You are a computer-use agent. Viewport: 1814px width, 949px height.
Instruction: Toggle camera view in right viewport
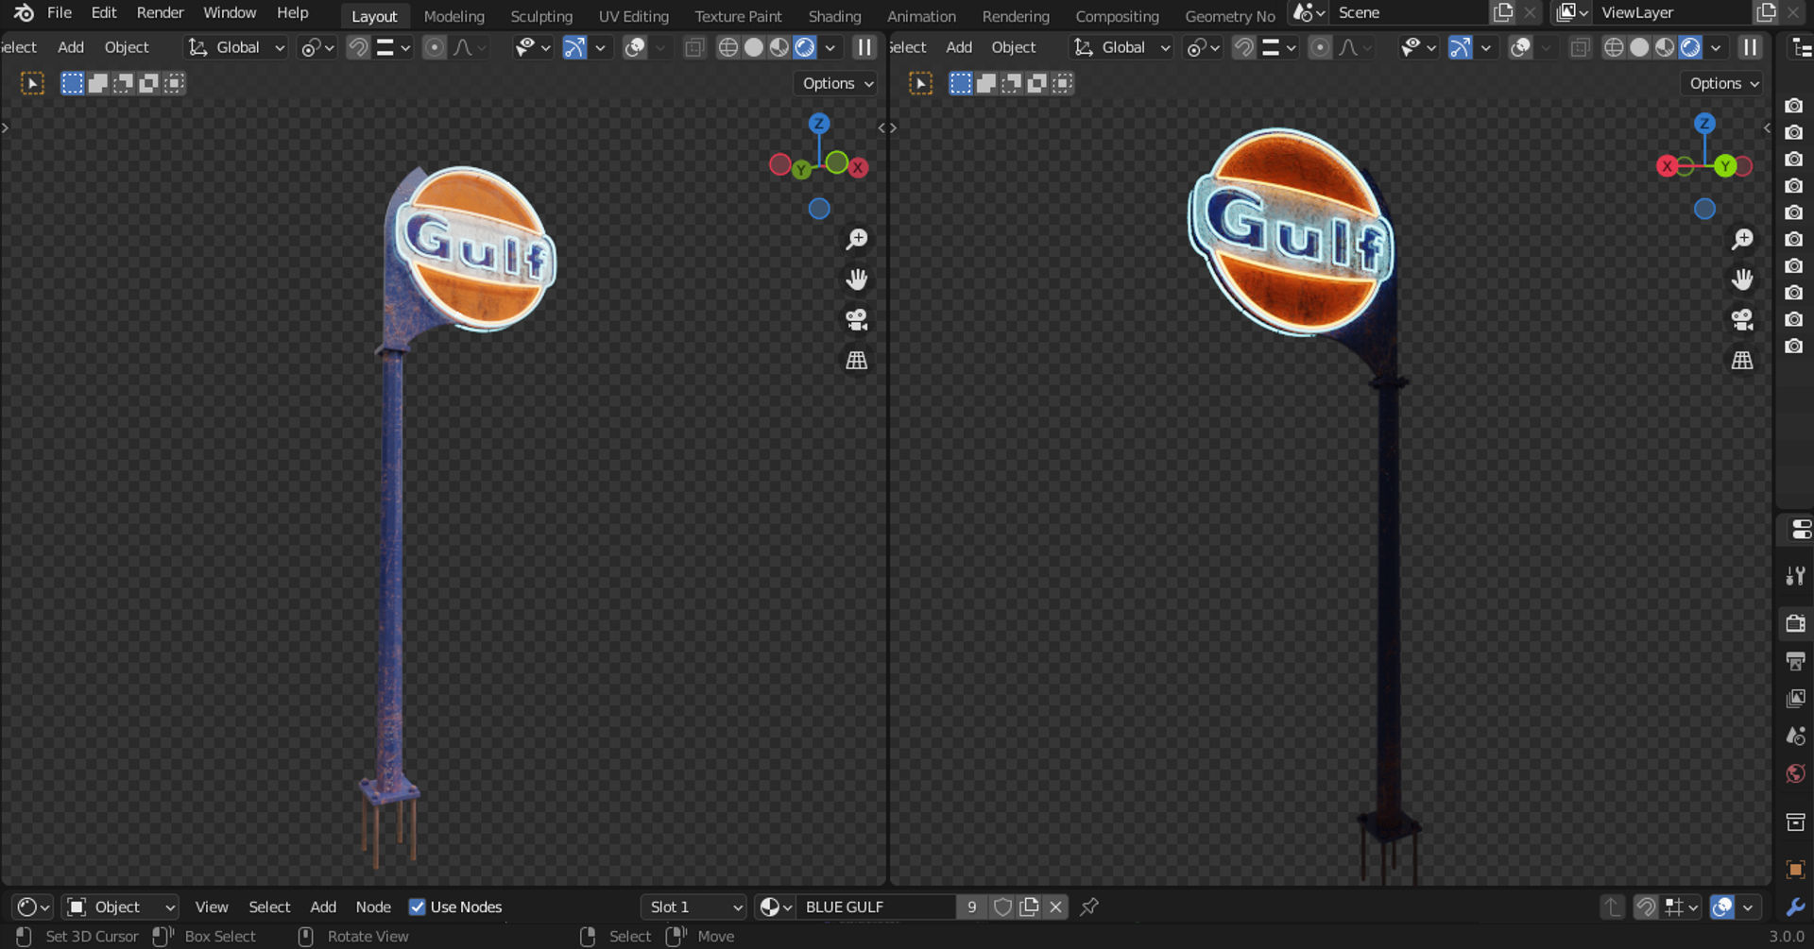1741,320
